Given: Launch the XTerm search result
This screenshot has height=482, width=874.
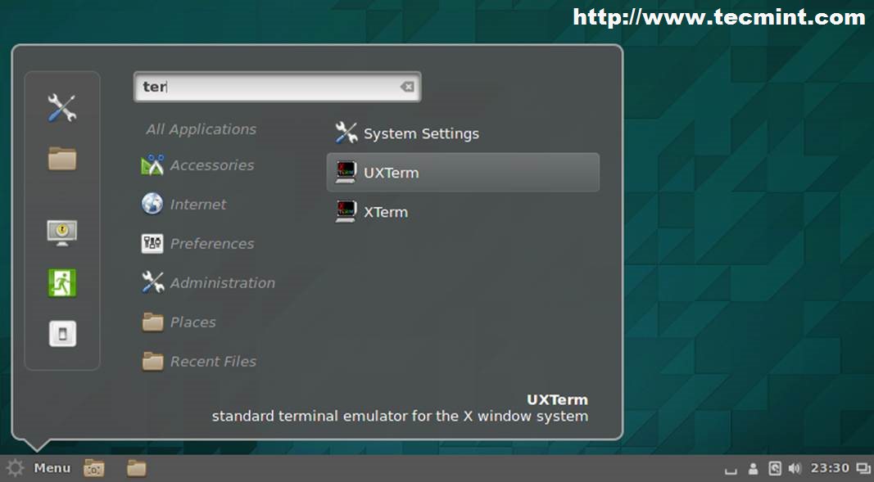Looking at the screenshot, I should coord(463,212).
